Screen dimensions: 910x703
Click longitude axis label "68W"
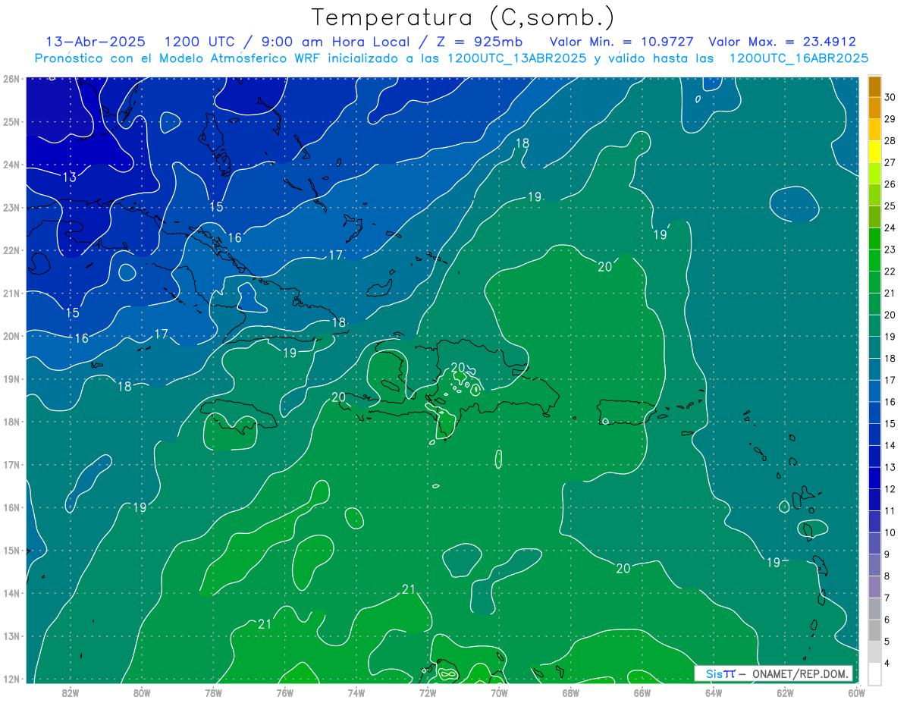570,692
